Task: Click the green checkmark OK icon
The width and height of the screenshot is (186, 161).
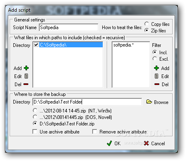Action: tap(109, 143)
